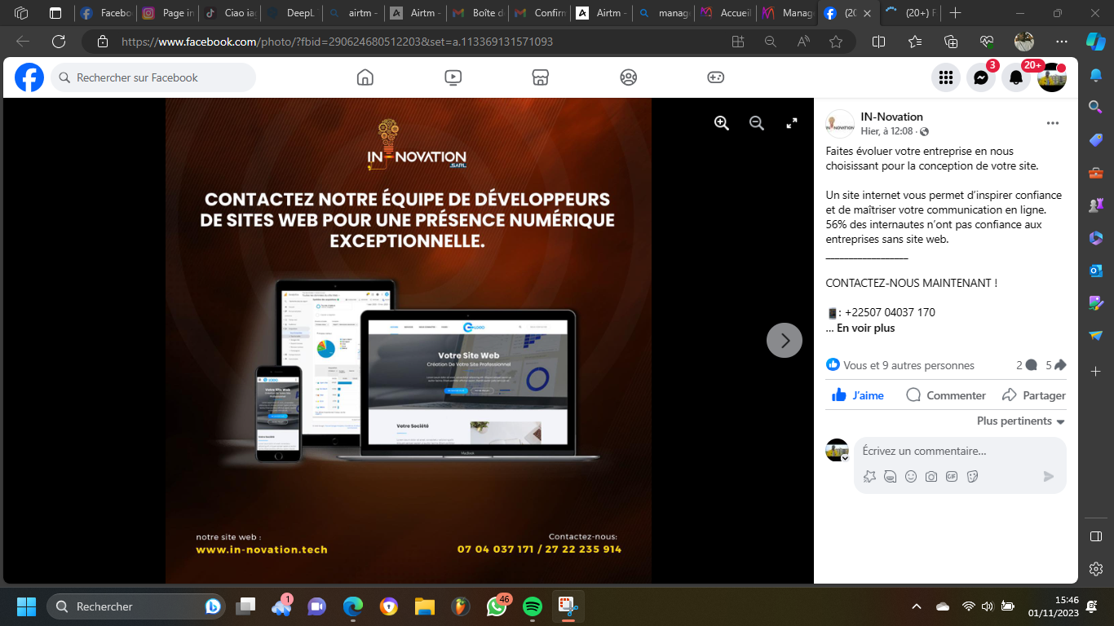Go to Facebook Home icon
The height and width of the screenshot is (626, 1114).
[365, 77]
